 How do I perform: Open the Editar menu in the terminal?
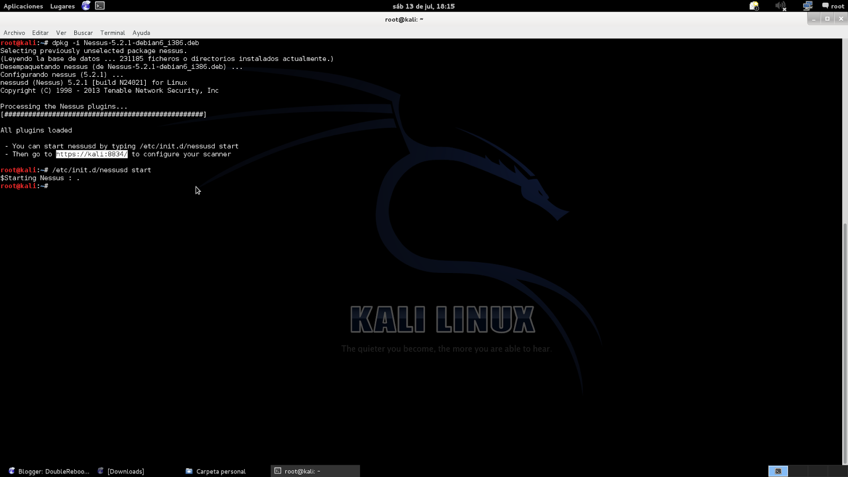coord(40,33)
